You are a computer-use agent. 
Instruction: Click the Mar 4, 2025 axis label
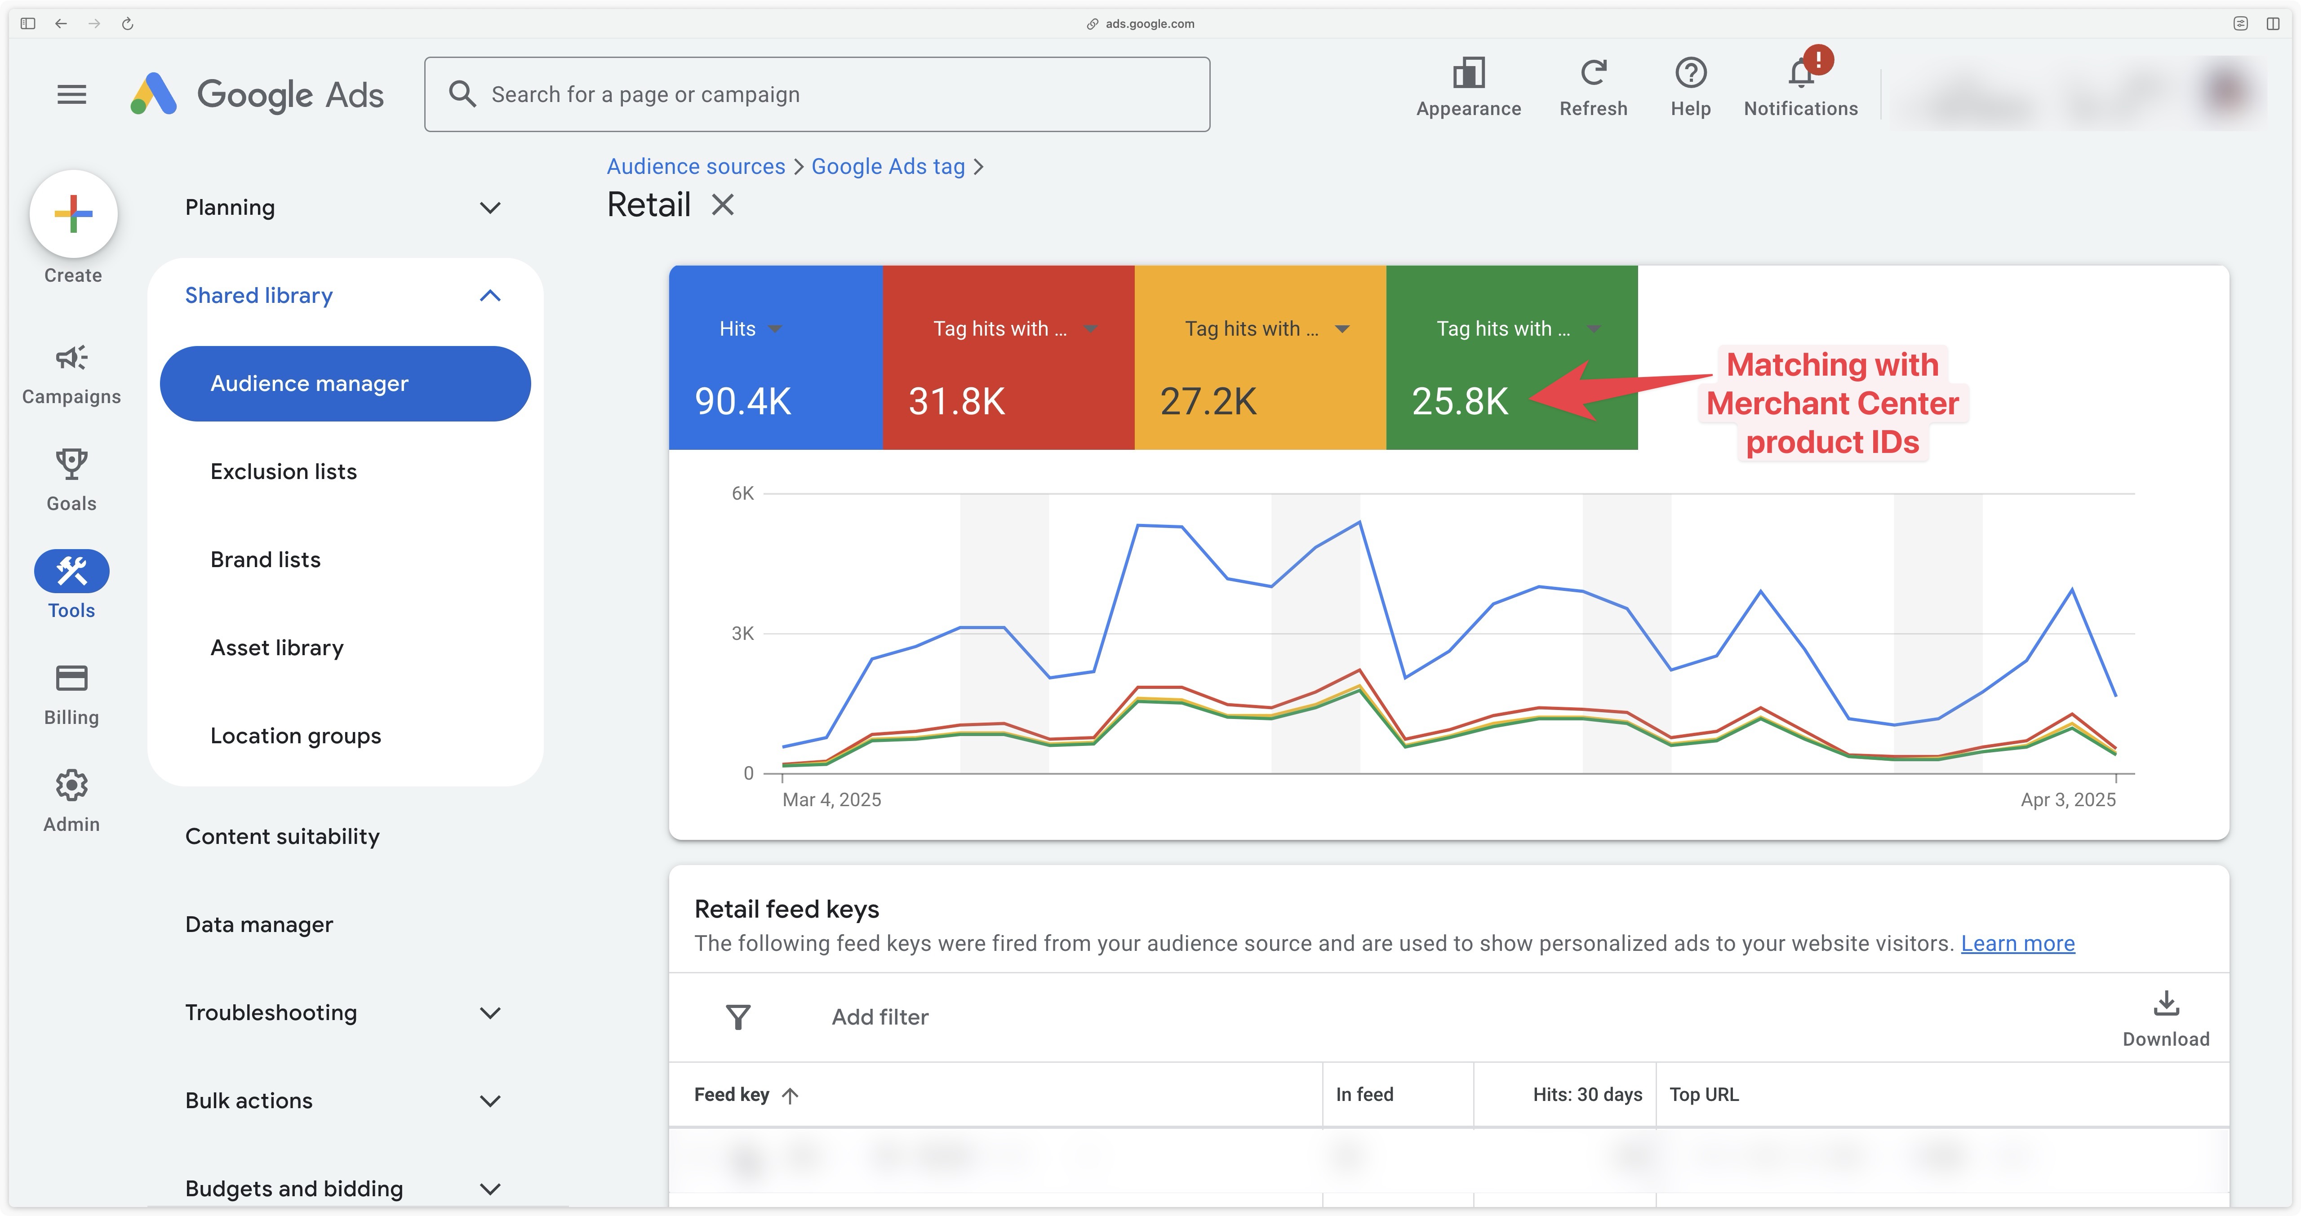[831, 799]
